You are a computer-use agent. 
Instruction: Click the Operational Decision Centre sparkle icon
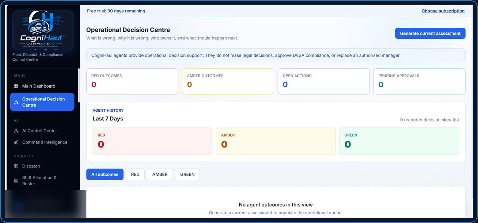tap(16, 102)
